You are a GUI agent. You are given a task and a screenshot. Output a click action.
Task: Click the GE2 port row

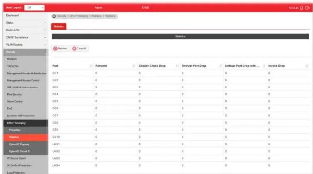point(181,80)
